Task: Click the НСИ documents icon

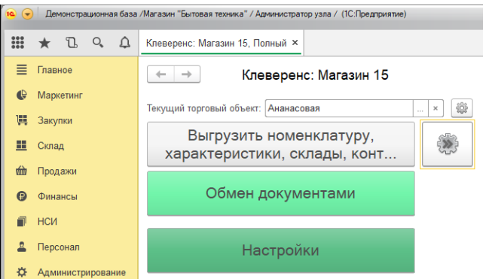Action: 21,222
